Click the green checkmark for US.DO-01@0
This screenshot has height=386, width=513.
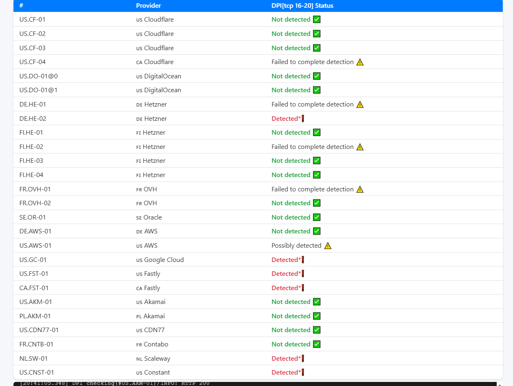317,76
